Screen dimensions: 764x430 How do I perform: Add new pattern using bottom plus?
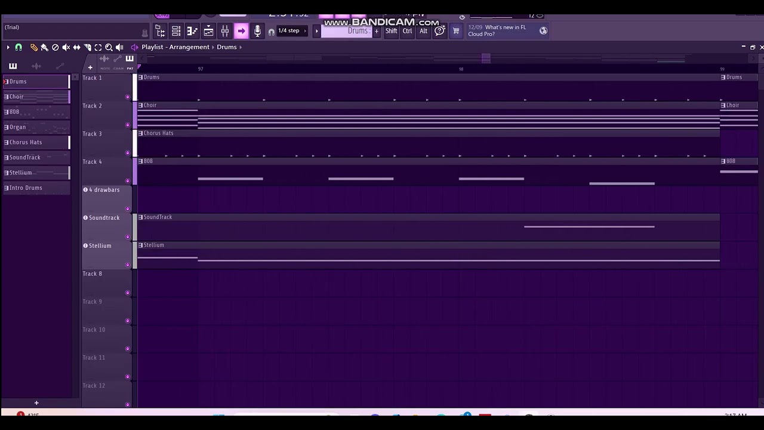[36, 403]
